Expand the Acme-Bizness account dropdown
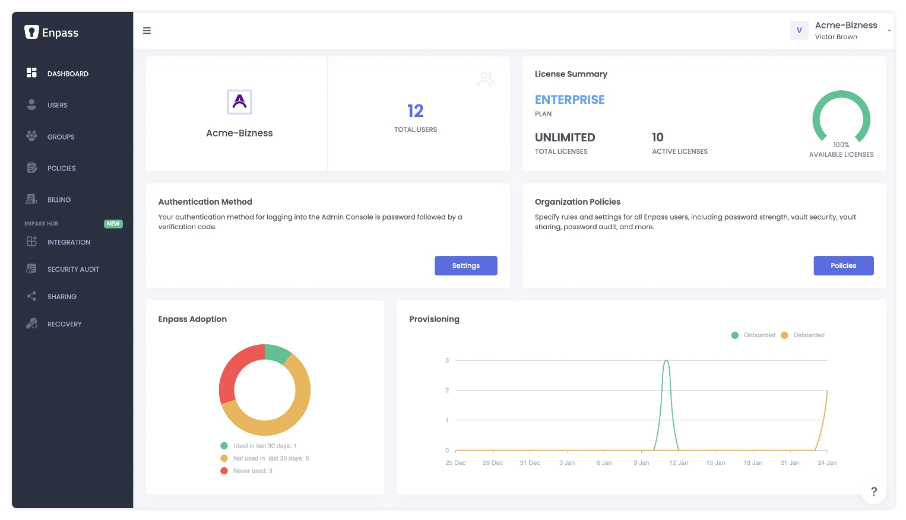Viewport: 906px width, 520px height. [889, 30]
